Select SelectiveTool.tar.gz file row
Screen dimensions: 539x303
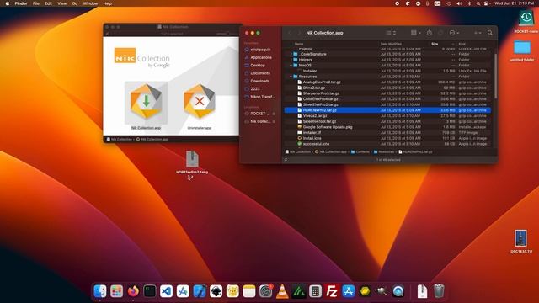click(x=387, y=121)
